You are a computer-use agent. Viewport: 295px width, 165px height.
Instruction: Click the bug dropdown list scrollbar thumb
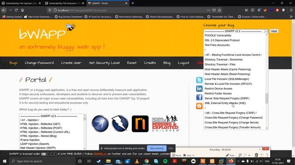[x=267, y=98]
